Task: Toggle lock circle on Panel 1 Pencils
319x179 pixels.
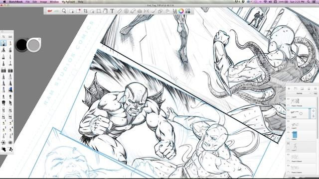Action: pyautogui.click(x=288, y=105)
